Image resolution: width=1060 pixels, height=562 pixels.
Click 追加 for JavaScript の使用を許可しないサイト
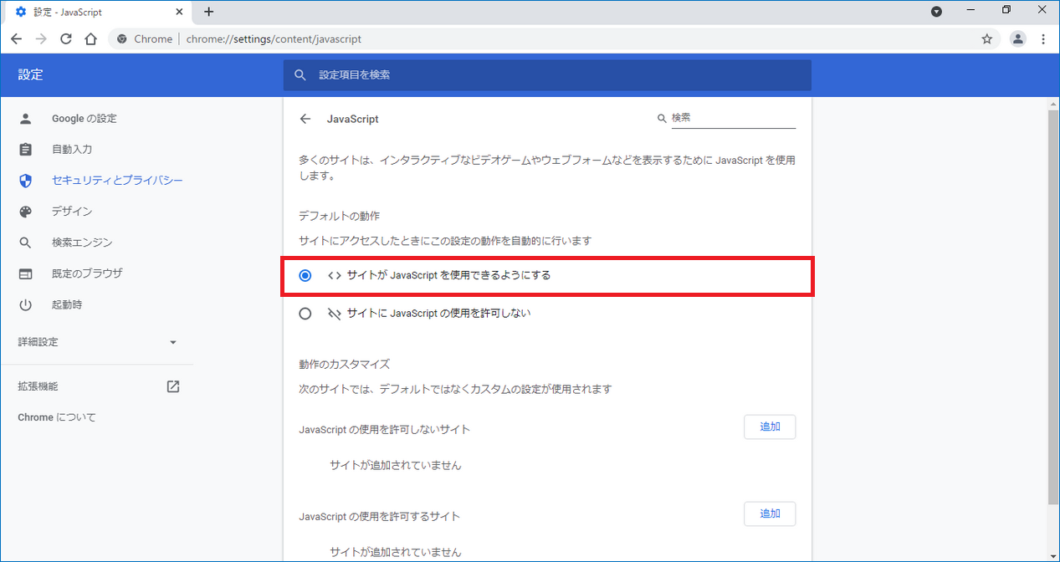(x=770, y=427)
